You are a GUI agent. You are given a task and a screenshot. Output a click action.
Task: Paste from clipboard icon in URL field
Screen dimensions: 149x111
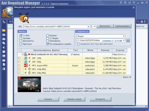click(91, 27)
